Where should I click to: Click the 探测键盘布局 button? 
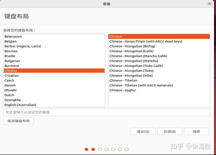pos(18,121)
